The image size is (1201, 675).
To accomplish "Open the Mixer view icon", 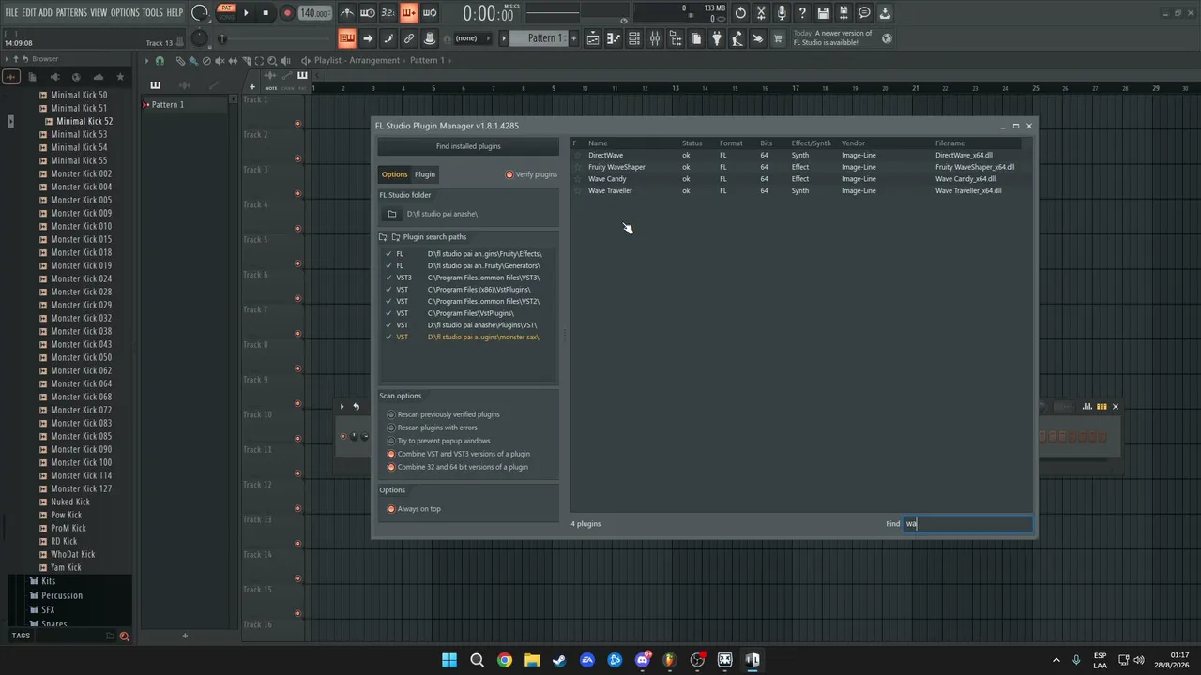I will tap(654, 38).
